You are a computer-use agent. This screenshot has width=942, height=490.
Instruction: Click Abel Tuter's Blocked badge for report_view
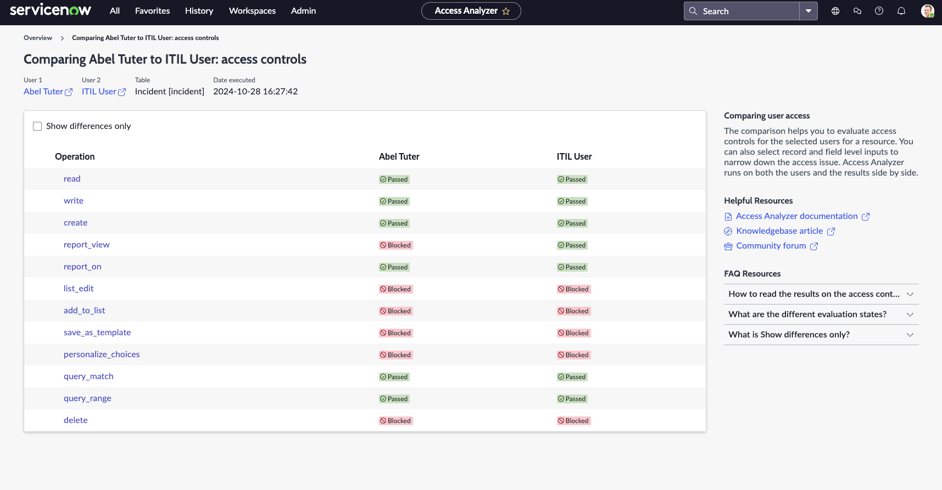click(x=395, y=245)
